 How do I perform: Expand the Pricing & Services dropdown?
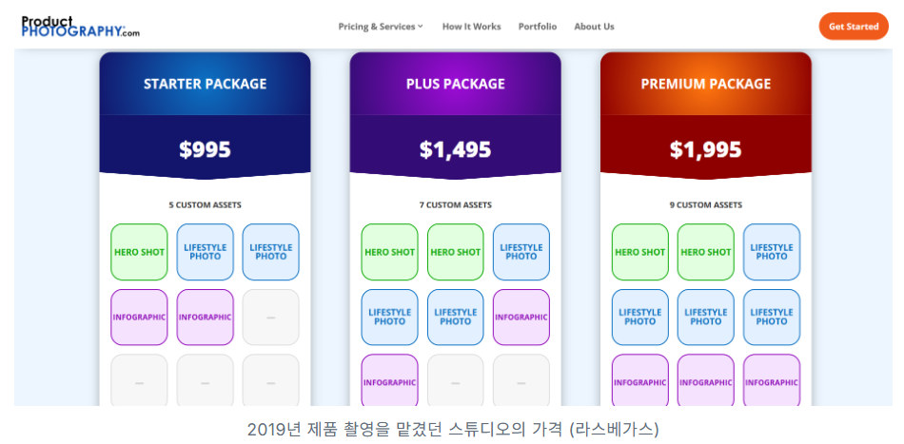tap(381, 27)
